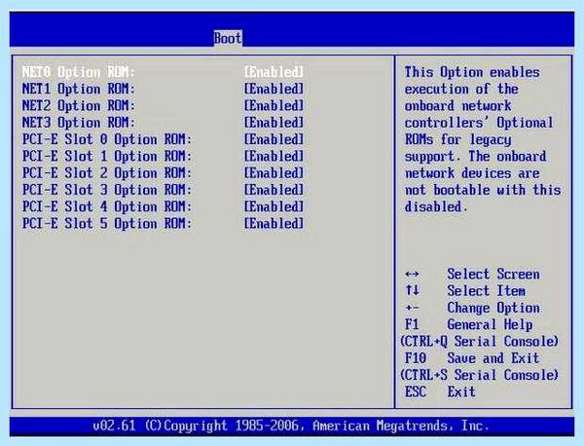Change NET0 Option ROM Enabled value
Image resolution: width=584 pixels, height=446 pixels.
[274, 72]
